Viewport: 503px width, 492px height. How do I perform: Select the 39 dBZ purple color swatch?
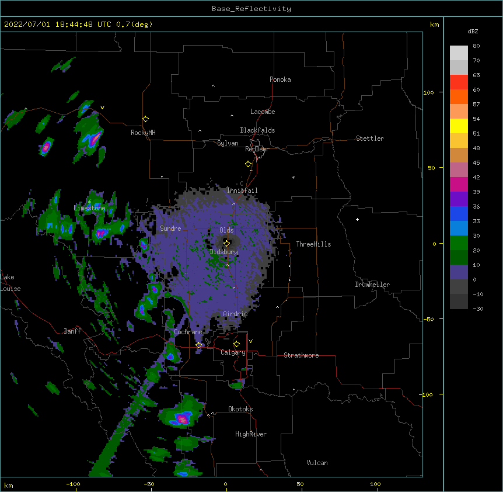(x=459, y=199)
